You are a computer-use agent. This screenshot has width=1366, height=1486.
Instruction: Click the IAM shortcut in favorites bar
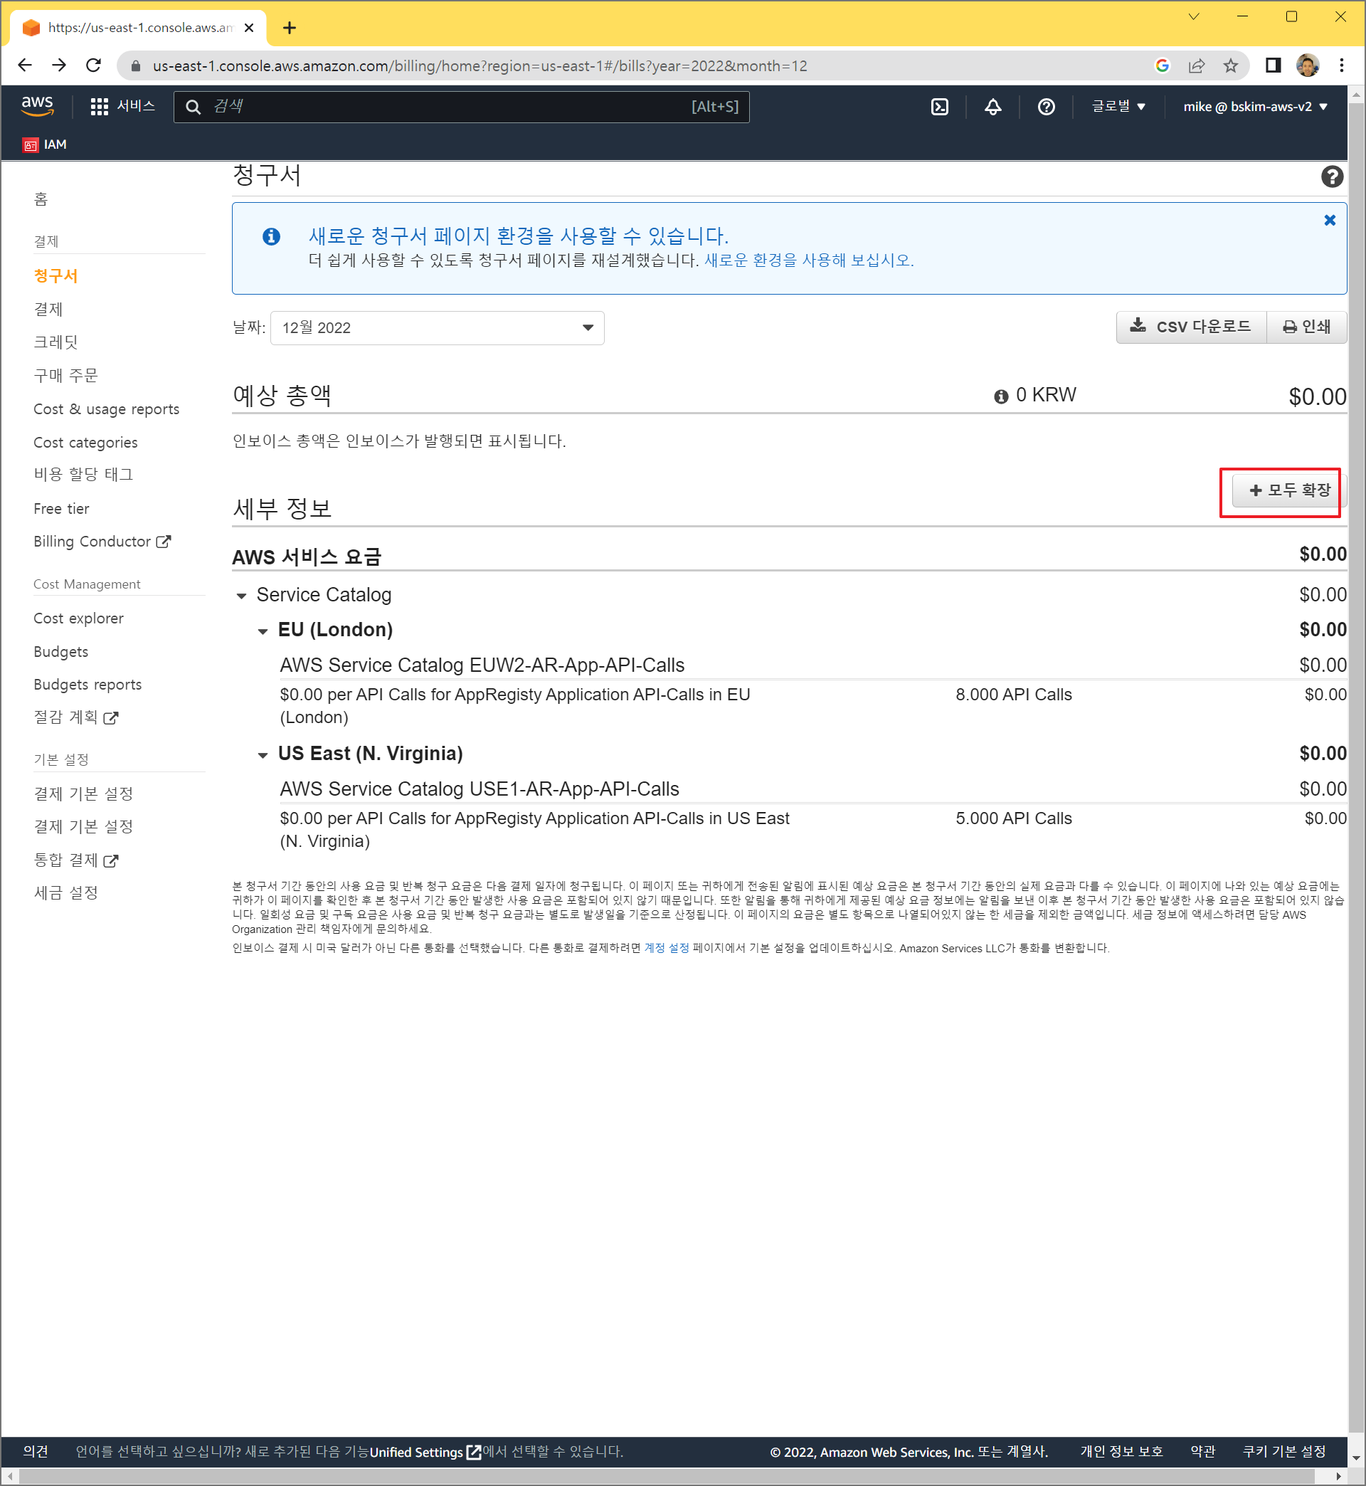coord(44,145)
